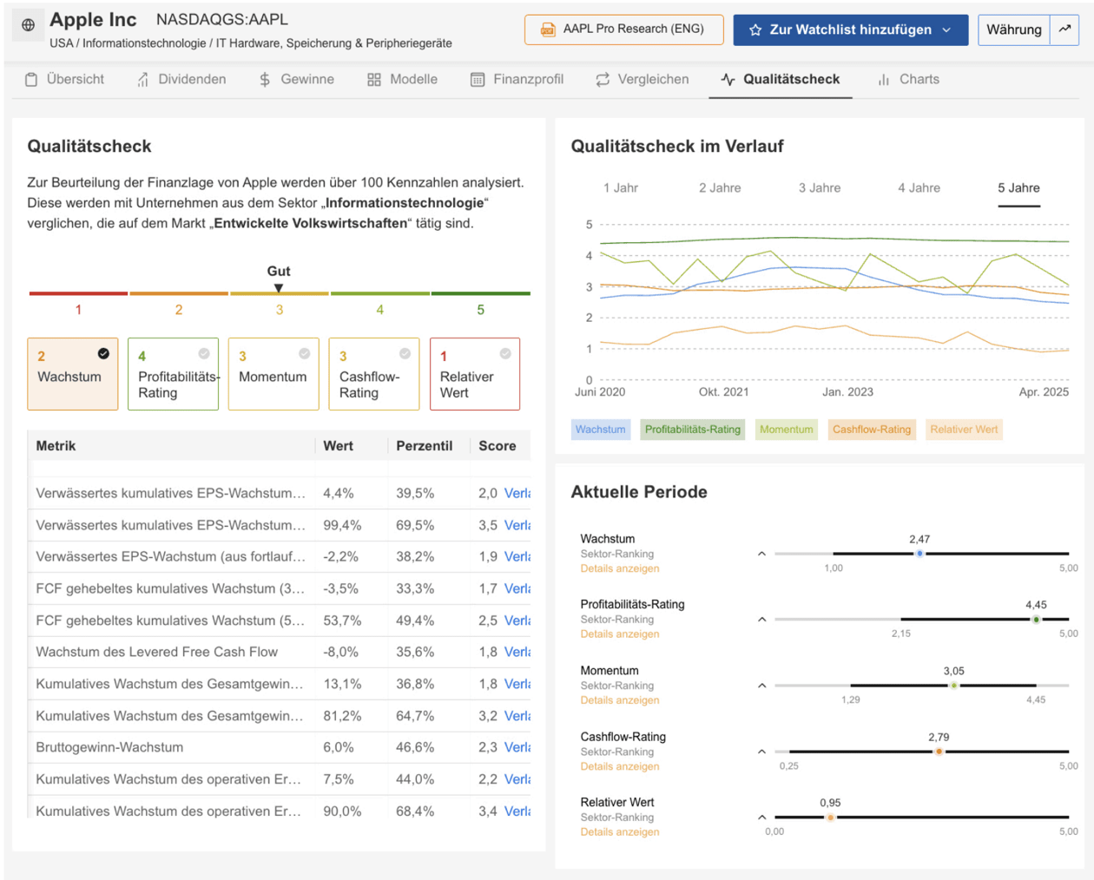Select the Momentum score card checkmark
The height and width of the screenshot is (880, 1094).
(304, 354)
